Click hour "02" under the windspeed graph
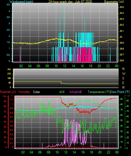Image resolution: width=131 pixels, height=156 pixels. click(21, 66)
